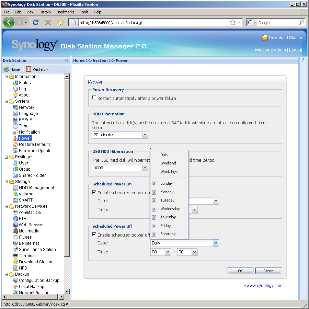Enable restart automatically after power failure
Screen dimensions: 309x309
click(94, 98)
